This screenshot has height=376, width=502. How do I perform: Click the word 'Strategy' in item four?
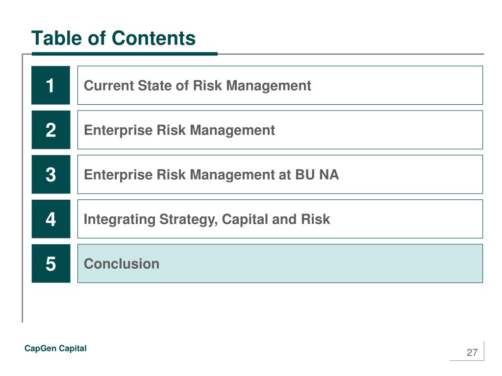tap(188, 220)
